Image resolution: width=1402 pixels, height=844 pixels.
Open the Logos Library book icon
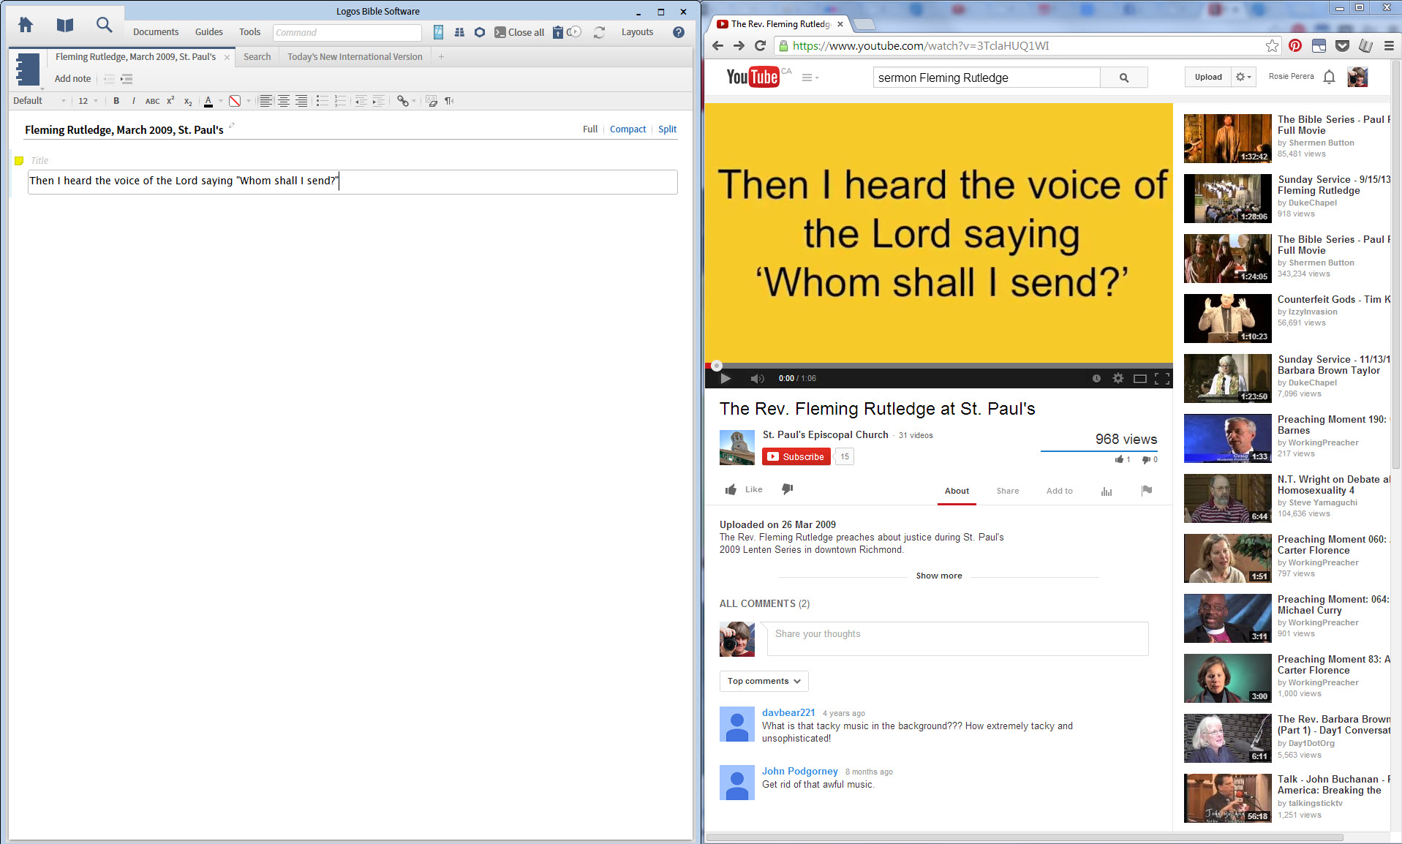point(65,25)
